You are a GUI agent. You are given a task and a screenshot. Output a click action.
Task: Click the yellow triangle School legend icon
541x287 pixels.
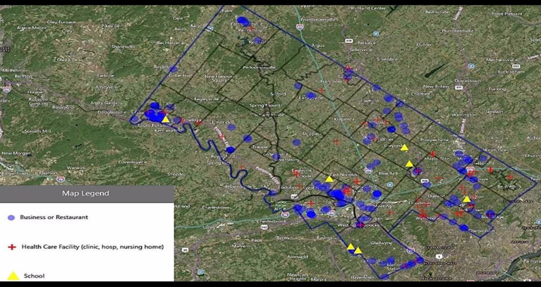[x=13, y=276]
